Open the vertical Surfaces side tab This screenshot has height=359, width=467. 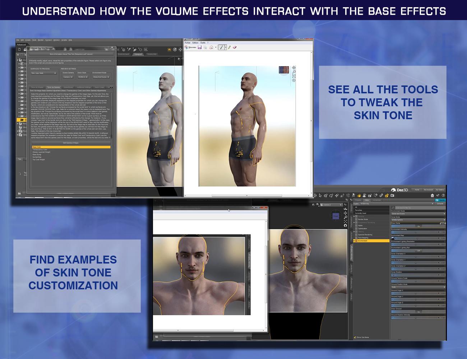pyautogui.click(x=351, y=269)
